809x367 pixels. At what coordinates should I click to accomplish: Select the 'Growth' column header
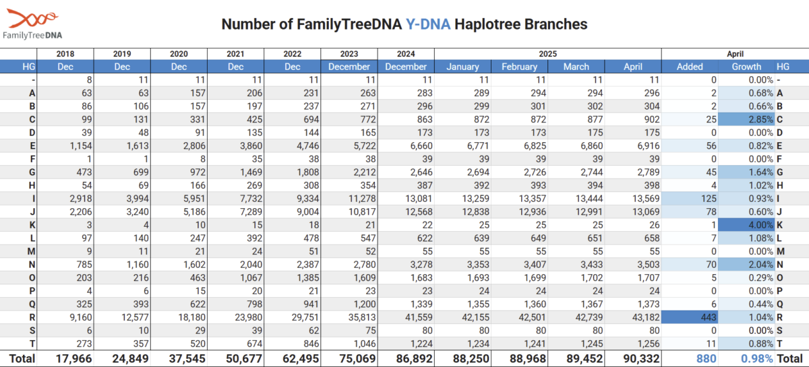[x=746, y=67]
